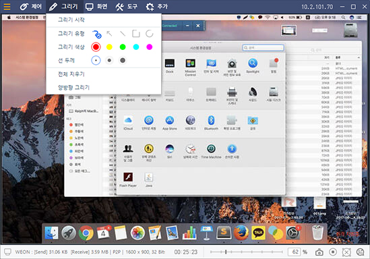Click the Apple menu on remote Mac

[9, 18]
